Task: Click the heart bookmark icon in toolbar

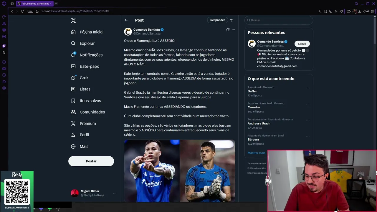Action: pos(341,11)
